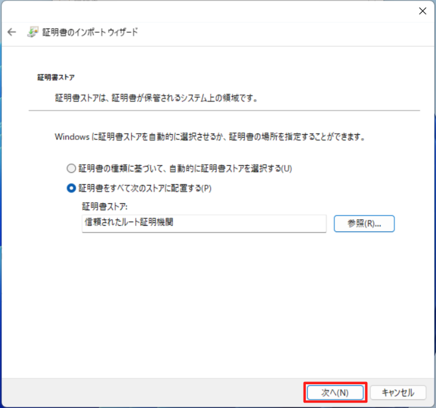
Task: Click the 信頼されたルート証明機関 store field
Action: [x=204, y=223]
